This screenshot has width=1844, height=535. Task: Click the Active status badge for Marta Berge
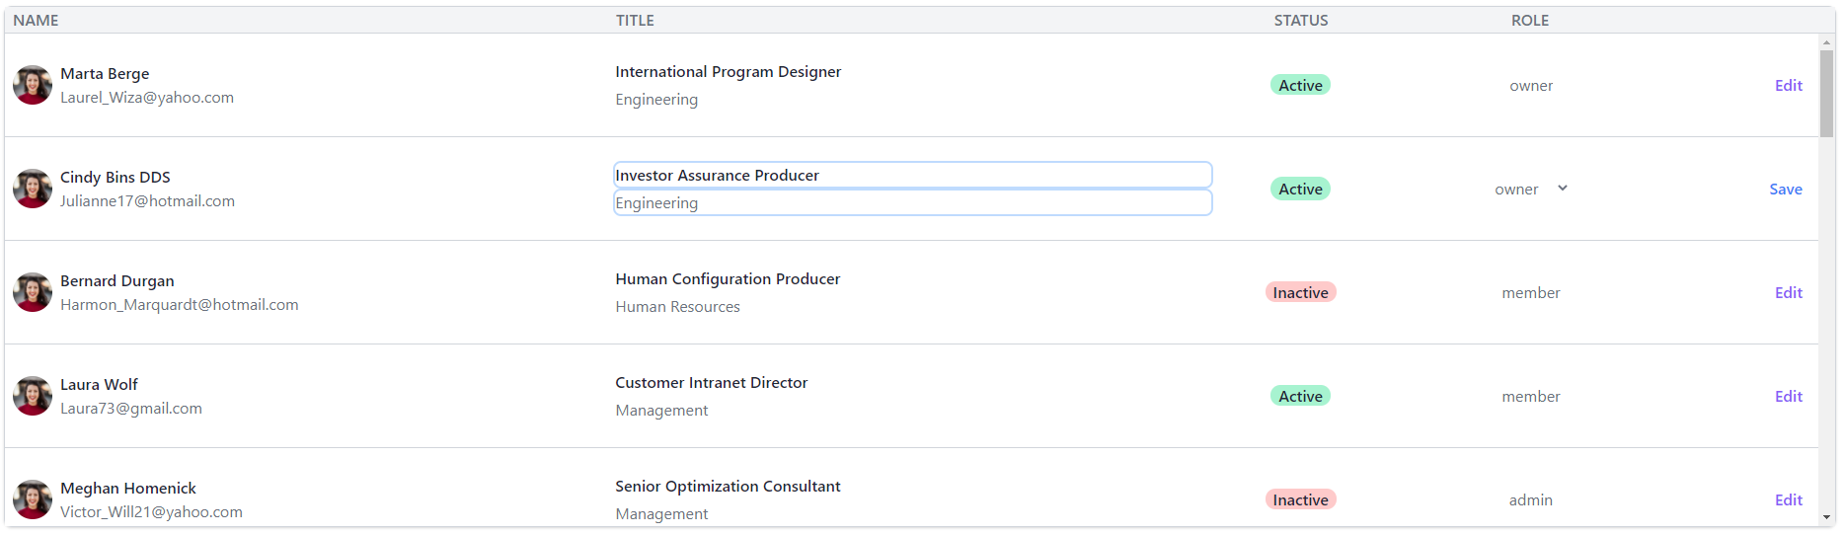[1300, 85]
